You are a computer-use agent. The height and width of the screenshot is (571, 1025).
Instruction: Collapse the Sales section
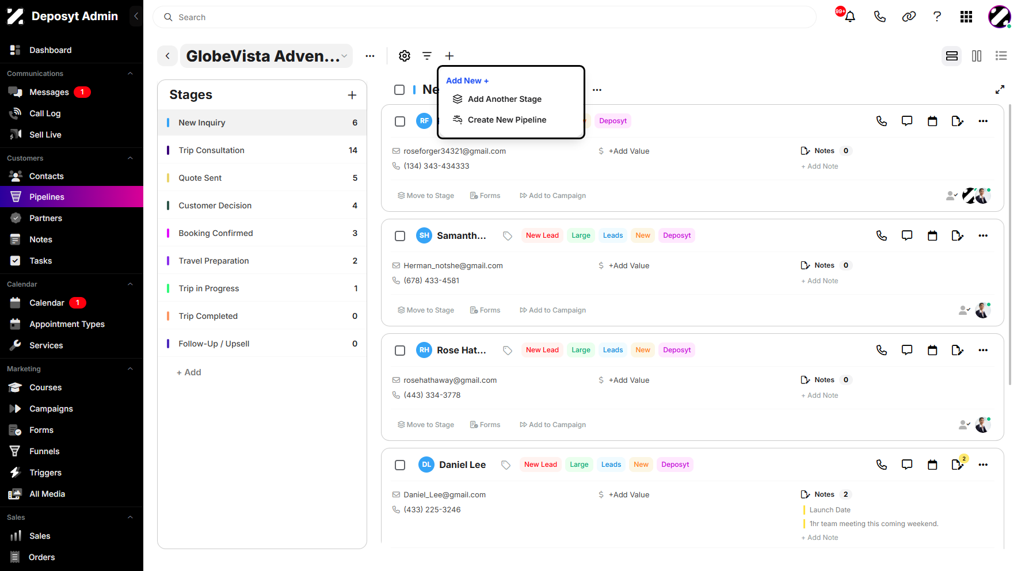tap(130, 517)
